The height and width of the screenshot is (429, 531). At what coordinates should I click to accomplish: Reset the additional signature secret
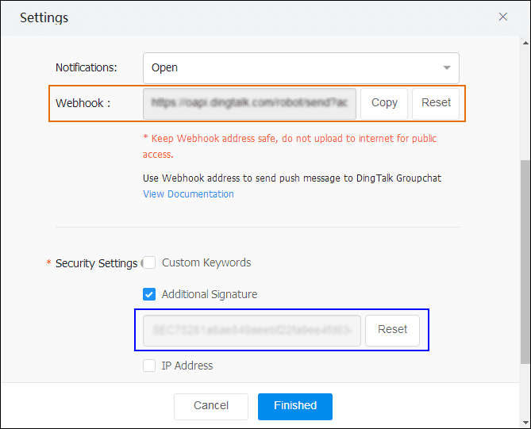coord(392,330)
